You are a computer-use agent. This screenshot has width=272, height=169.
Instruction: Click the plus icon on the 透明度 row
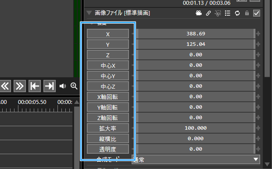pos(258,149)
